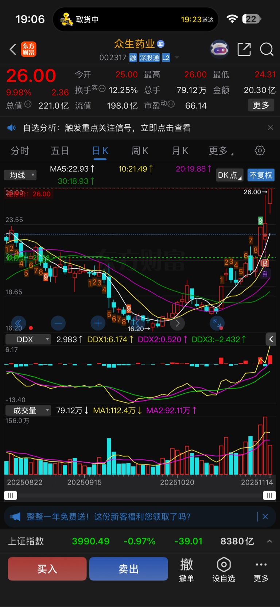The height and width of the screenshot is (607, 280).
Task: Dismiss the 自选分析 notice
Action: pyautogui.click(x=270, y=128)
